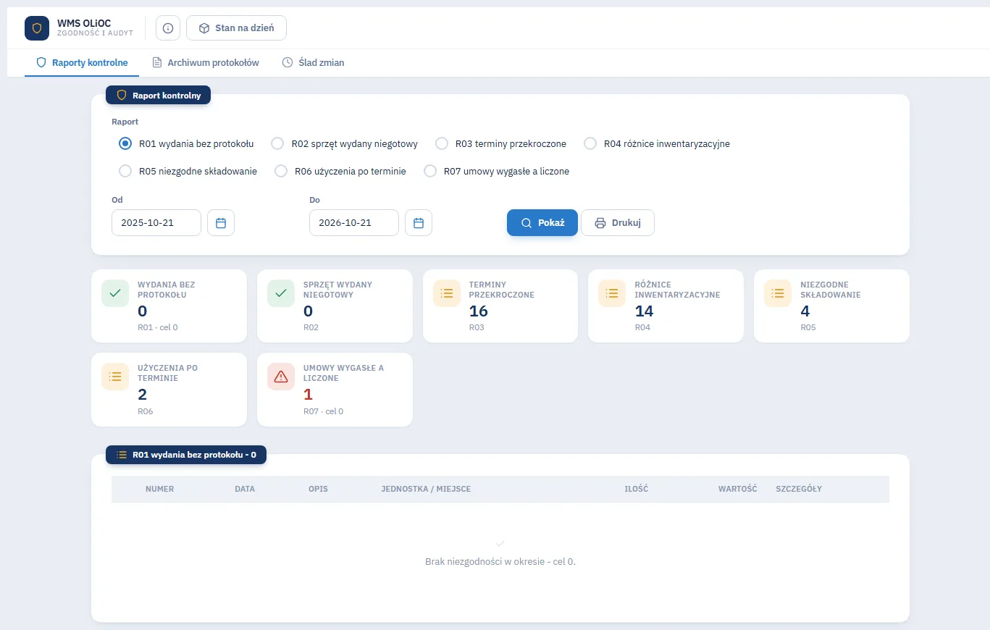Viewport: 990px width, 630px height.
Task: Pick R06 użyczenia po terminie option
Action: click(281, 172)
